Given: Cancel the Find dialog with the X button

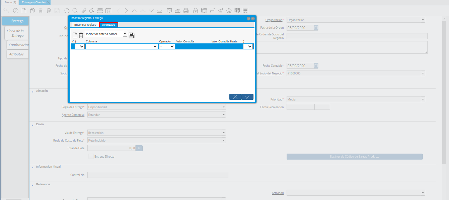Looking at the screenshot, I should [x=235, y=97].
